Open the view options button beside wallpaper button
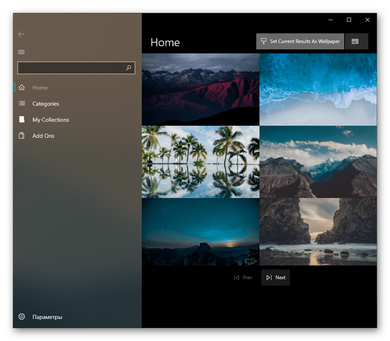Screen dimensions: 390x341 click(x=356, y=41)
